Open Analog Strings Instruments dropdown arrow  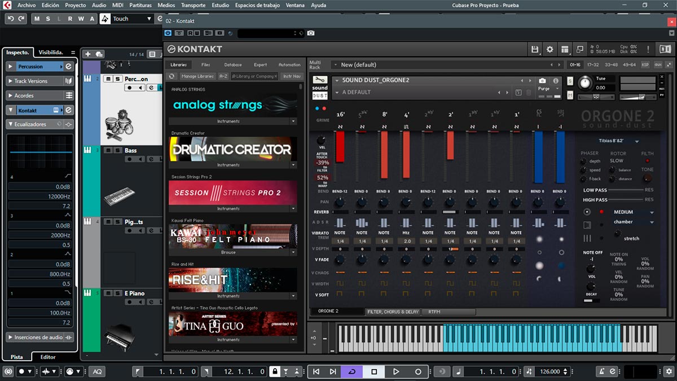pos(293,121)
